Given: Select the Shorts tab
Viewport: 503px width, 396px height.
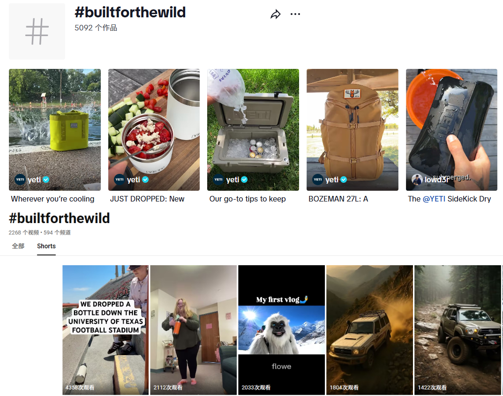Looking at the screenshot, I should coord(46,246).
